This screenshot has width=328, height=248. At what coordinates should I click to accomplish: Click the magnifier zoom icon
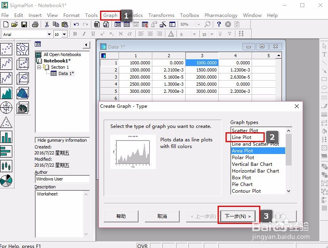pos(207,24)
